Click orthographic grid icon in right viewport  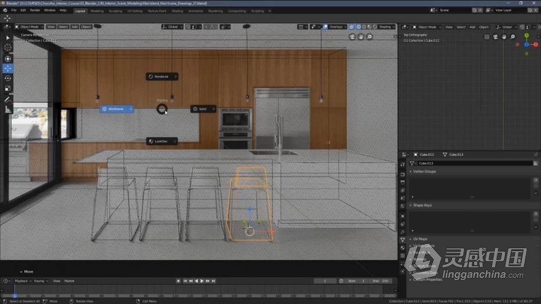click(x=486, y=37)
